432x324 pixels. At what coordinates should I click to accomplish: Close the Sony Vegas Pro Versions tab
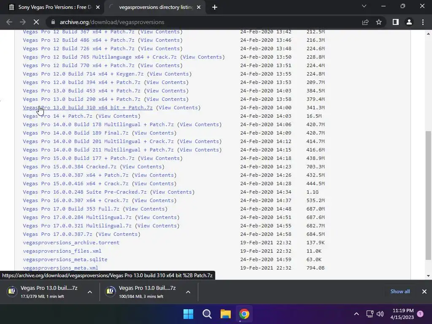(x=98, y=7)
